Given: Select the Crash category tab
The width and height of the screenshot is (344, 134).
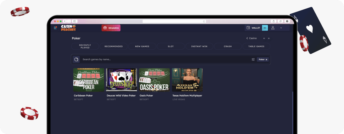Looking at the screenshot, I should (x=228, y=46).
